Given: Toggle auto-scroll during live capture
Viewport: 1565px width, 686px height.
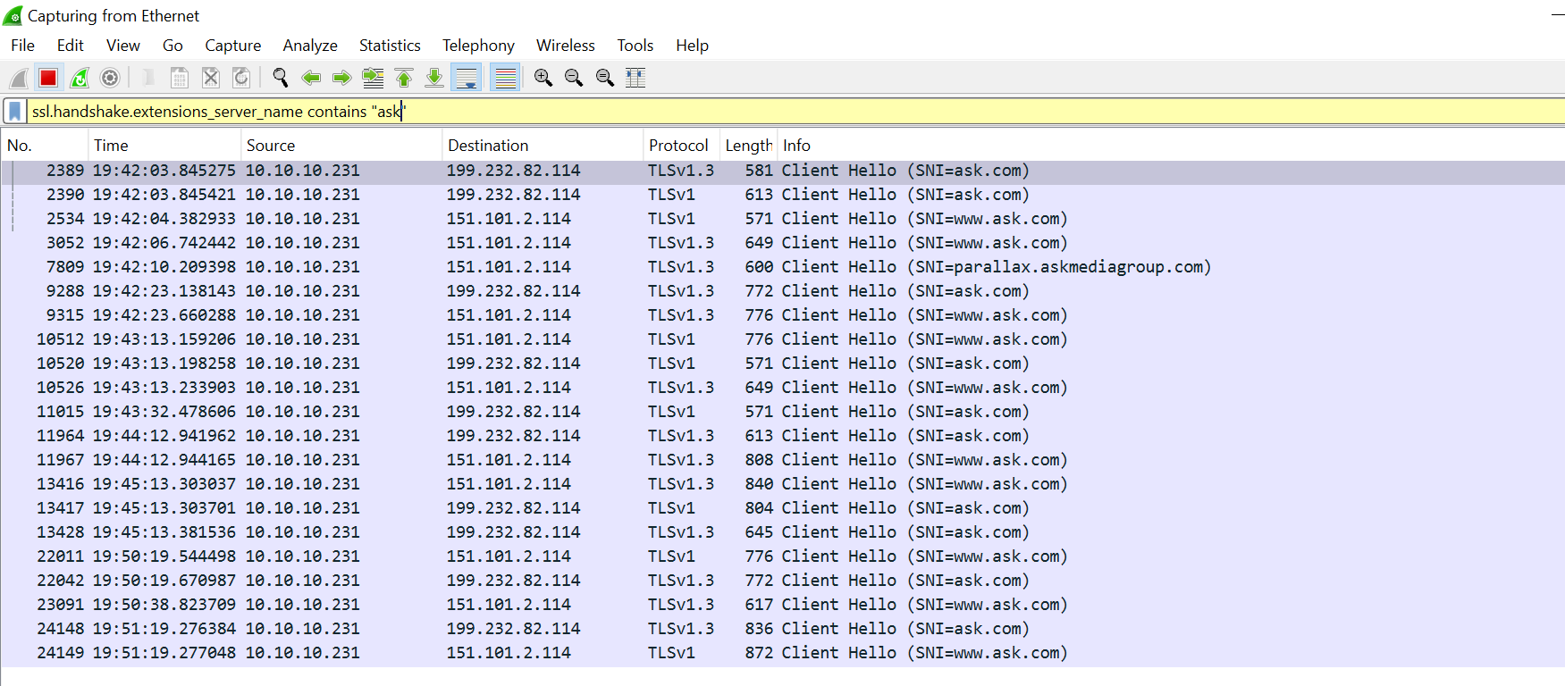Looking at the screenshot, I should pyautogui.click(x=467, y=79).
